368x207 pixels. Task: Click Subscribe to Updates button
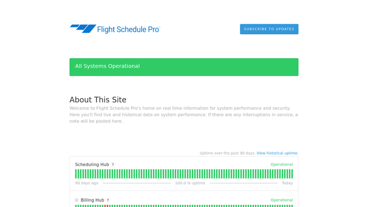(269, 29)
